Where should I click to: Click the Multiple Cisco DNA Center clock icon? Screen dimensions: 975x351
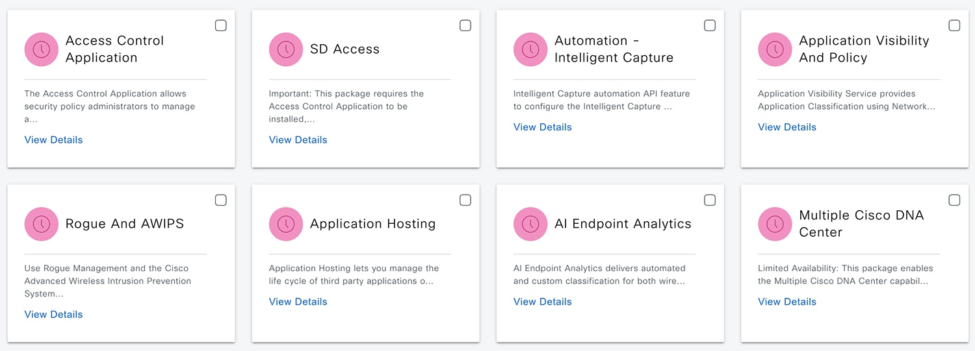point(775,224)
